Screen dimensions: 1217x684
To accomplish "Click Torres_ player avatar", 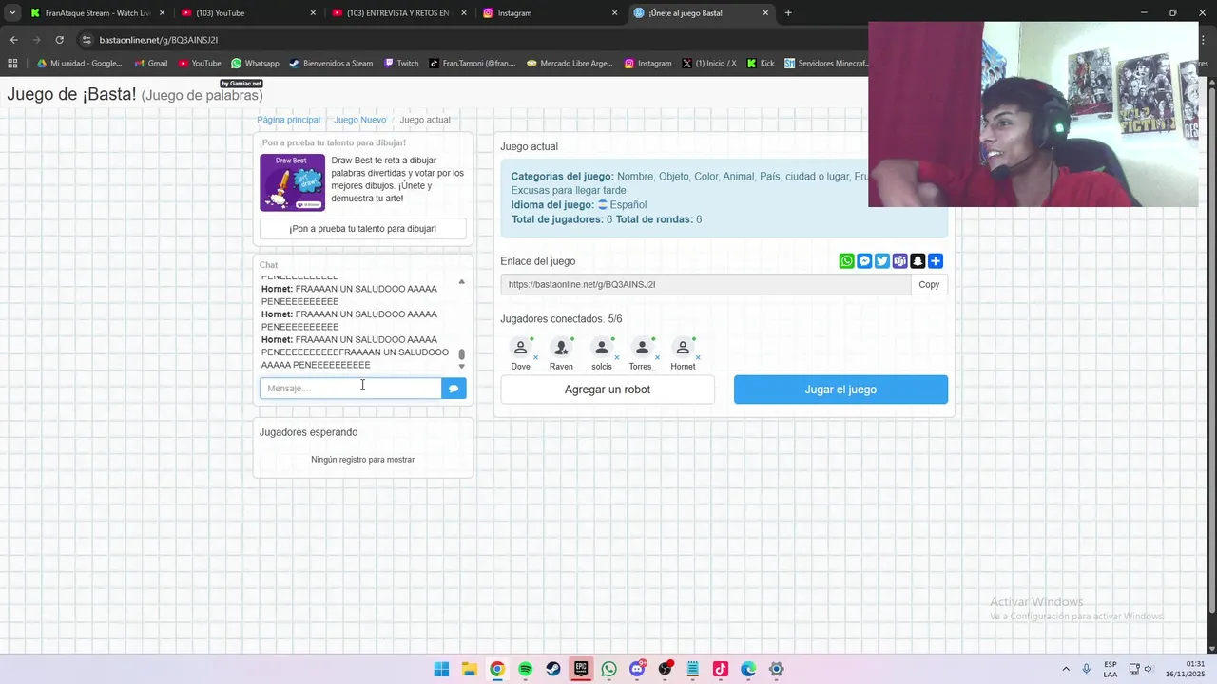I will click(x=642, y=348).
